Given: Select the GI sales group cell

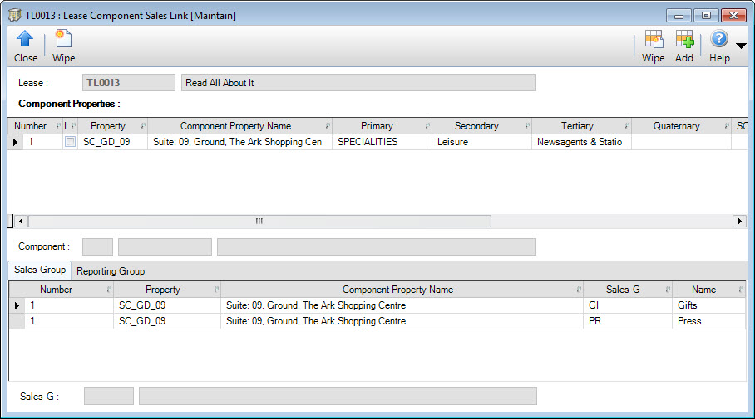Looking at the screenshot, I should (628, 305).
